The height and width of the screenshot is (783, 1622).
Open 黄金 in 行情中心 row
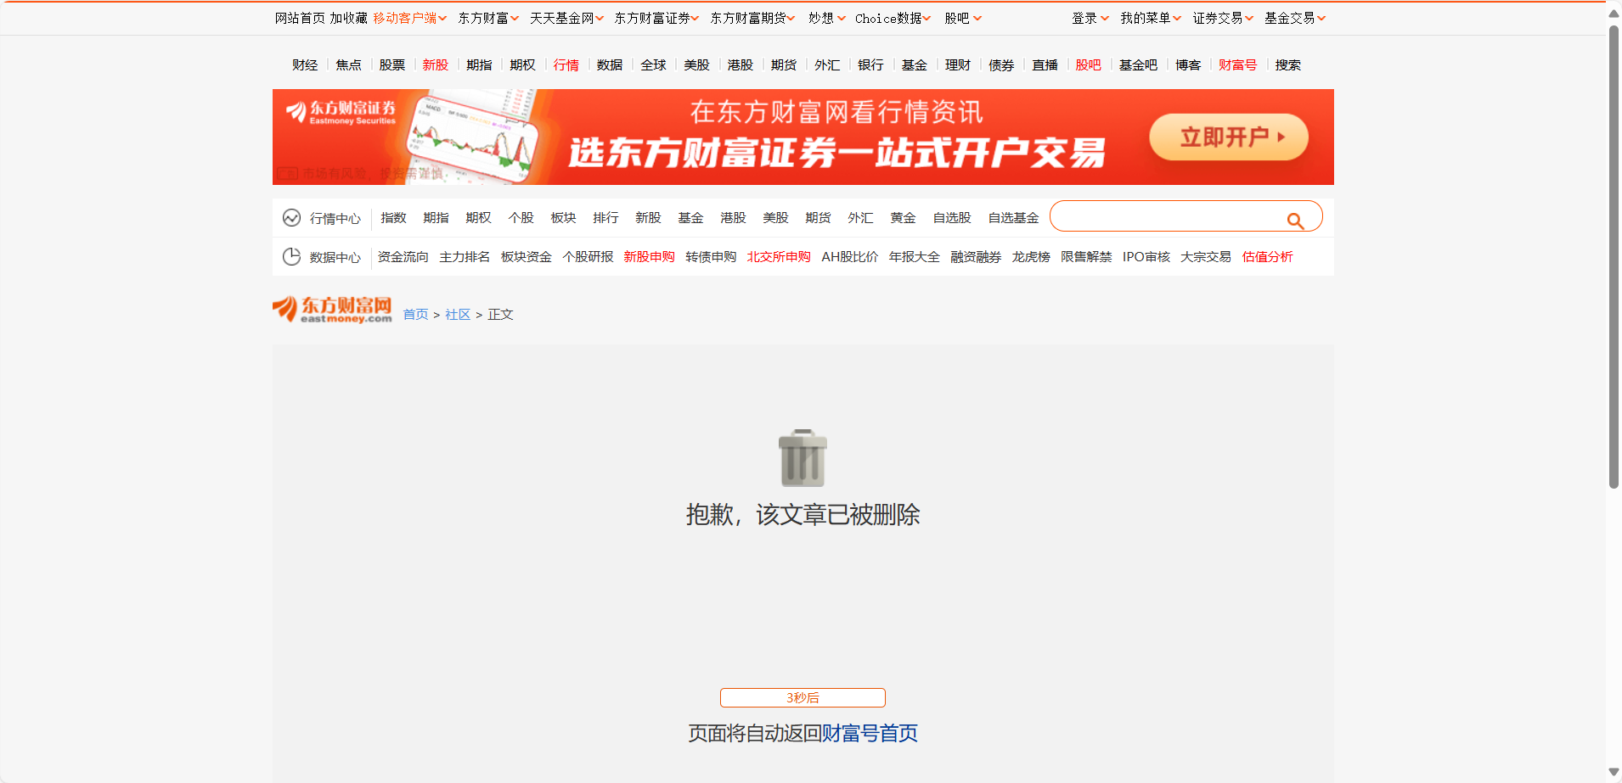click(903, 218)
